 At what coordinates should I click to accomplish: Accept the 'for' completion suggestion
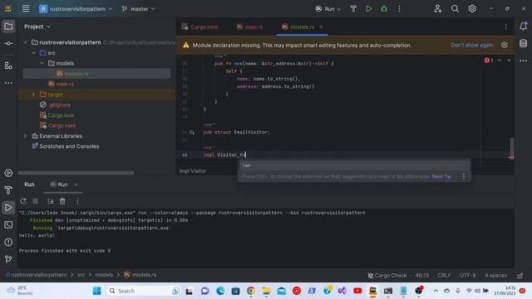(x=354, y=165)
